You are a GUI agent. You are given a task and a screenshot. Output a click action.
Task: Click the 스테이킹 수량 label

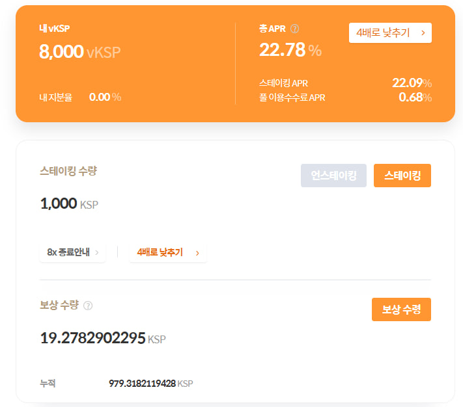tap(68, 171)
